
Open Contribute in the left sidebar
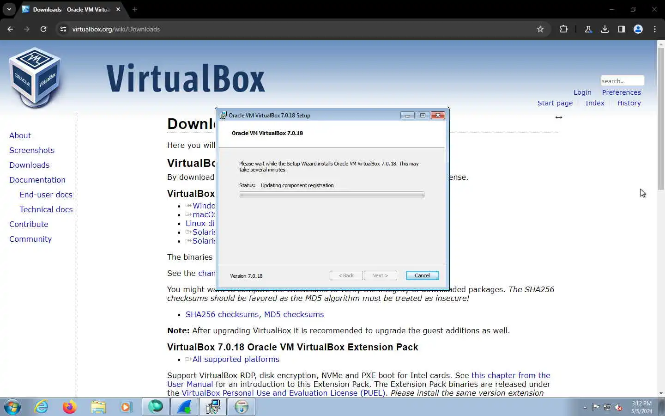coord(29,224)
